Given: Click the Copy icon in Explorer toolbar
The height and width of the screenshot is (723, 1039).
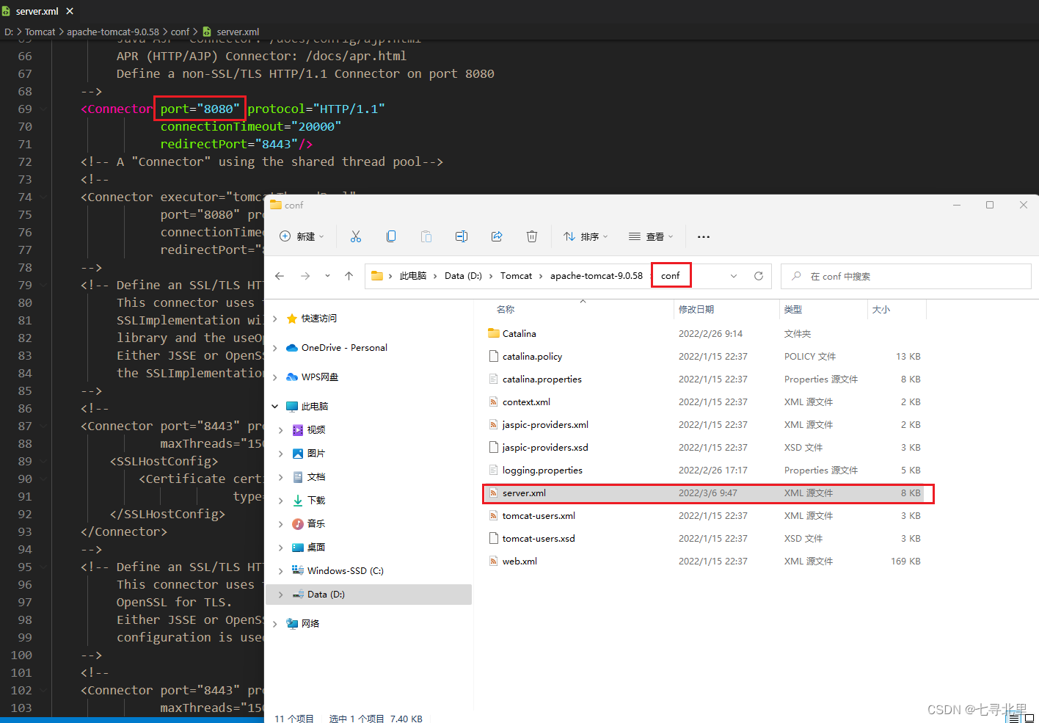Looking at the screenshot, I should [391, 236].
